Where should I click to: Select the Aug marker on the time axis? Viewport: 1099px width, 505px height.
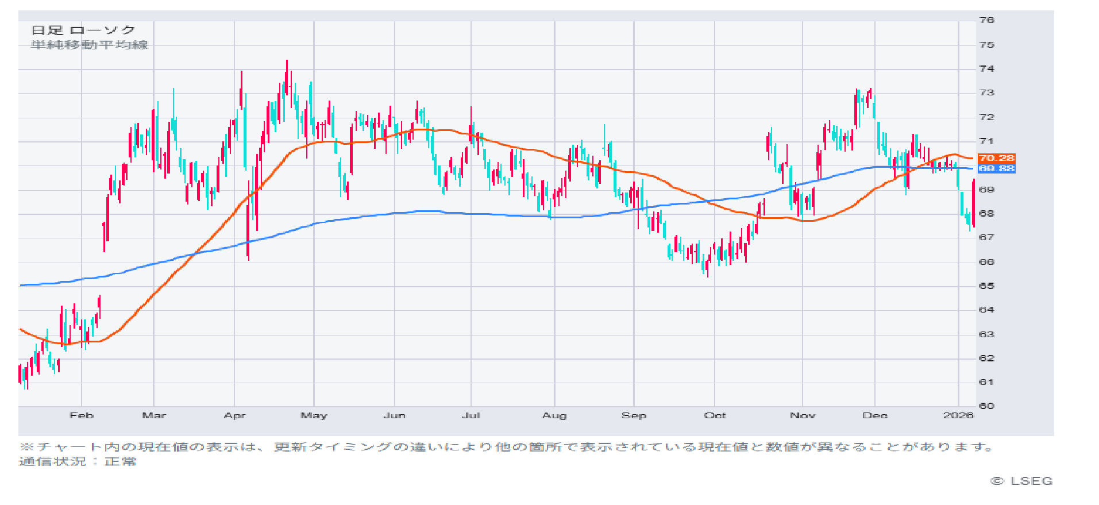pyautogui.click(x=554, y=415)
